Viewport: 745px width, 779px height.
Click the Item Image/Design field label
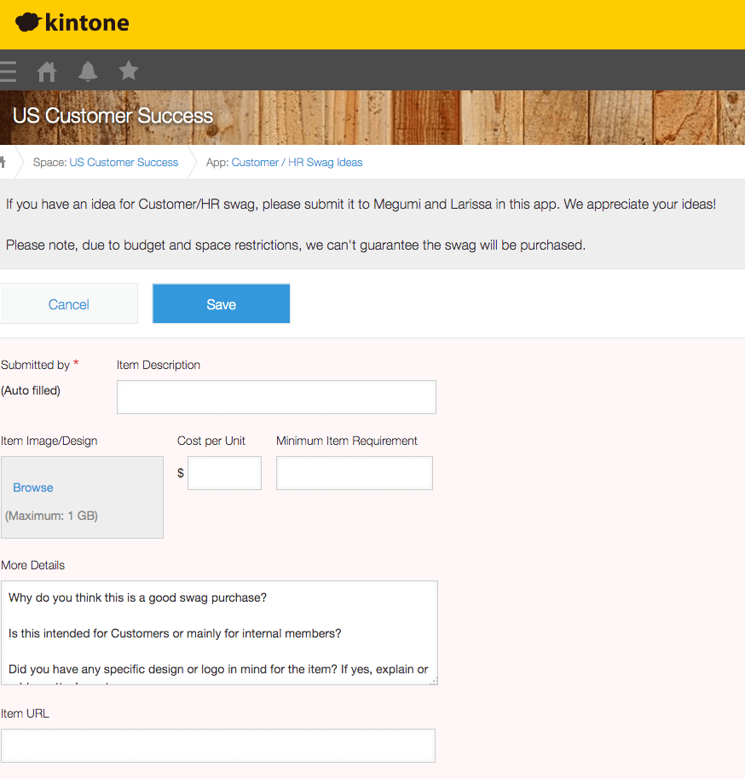pos(49,441)
